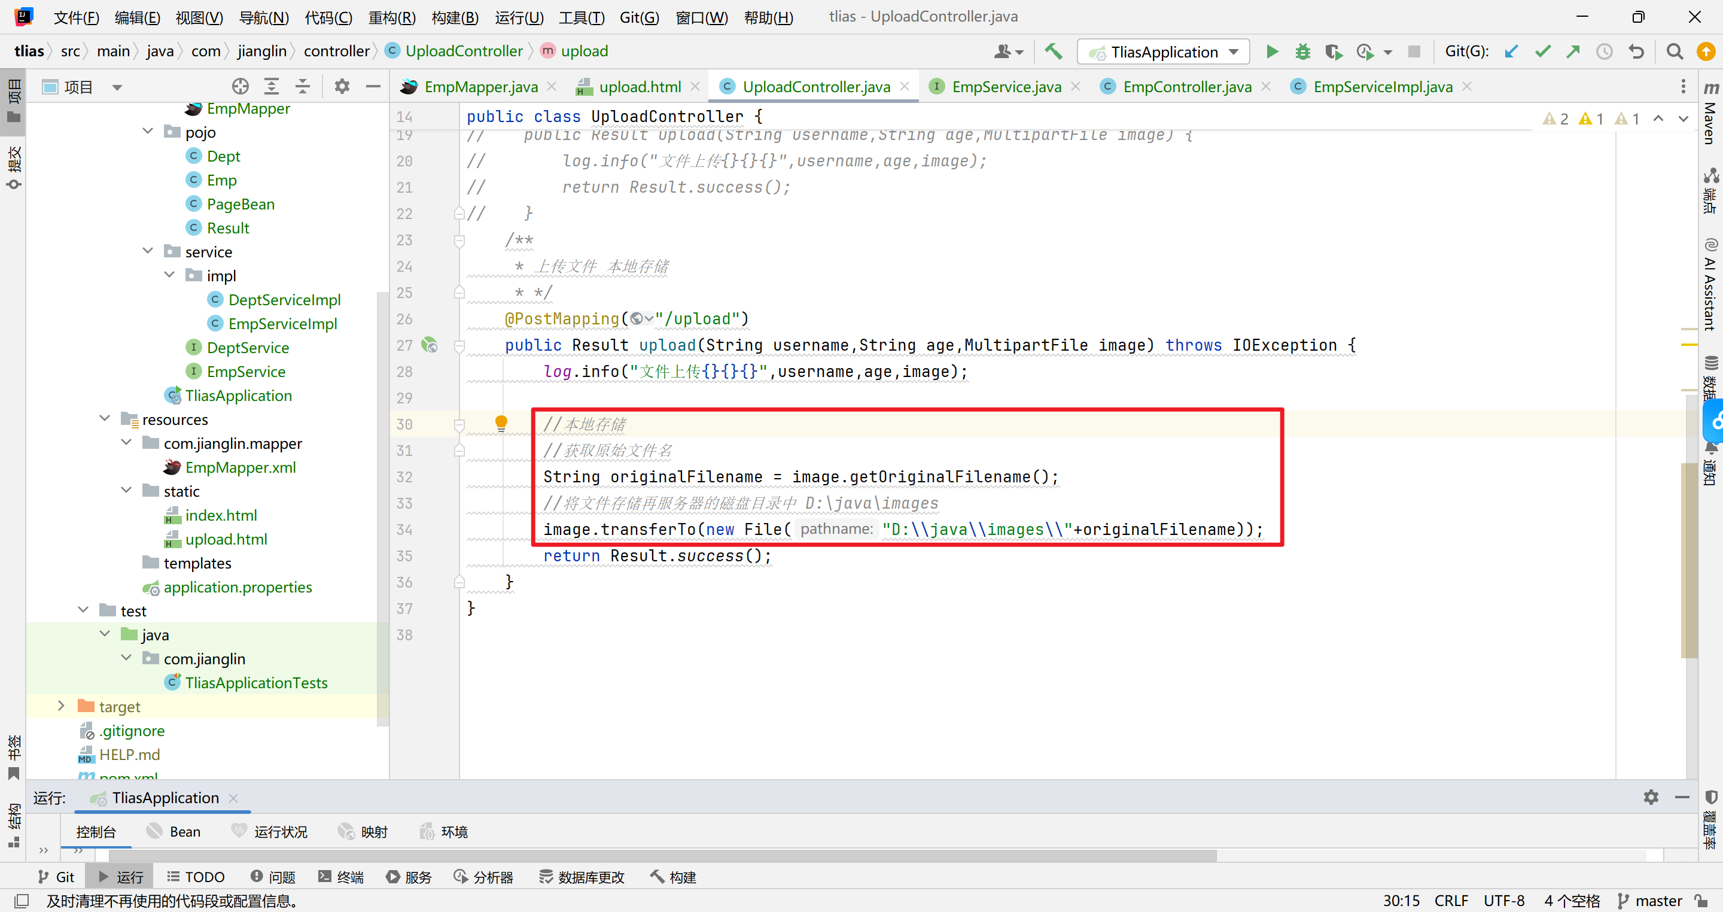
Task: Click the gutter endpoint icon on line 27
Action: click(x=430, y=345)
